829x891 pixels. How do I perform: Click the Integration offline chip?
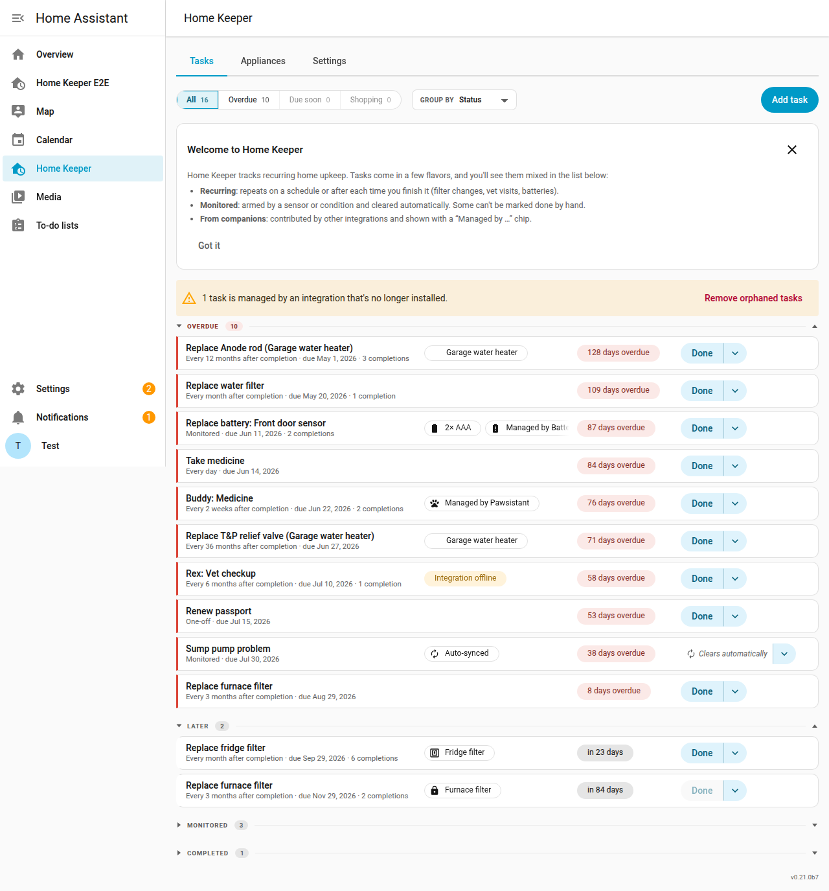pos(466,578)
